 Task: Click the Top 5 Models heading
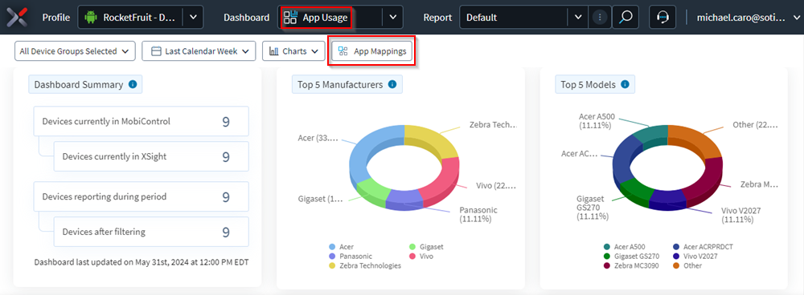point(589,85)
